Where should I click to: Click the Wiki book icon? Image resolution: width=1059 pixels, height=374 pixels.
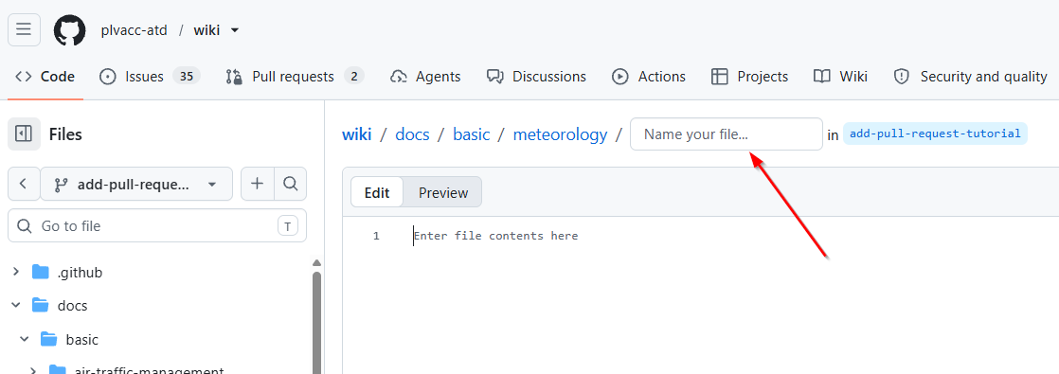(822, 77)
